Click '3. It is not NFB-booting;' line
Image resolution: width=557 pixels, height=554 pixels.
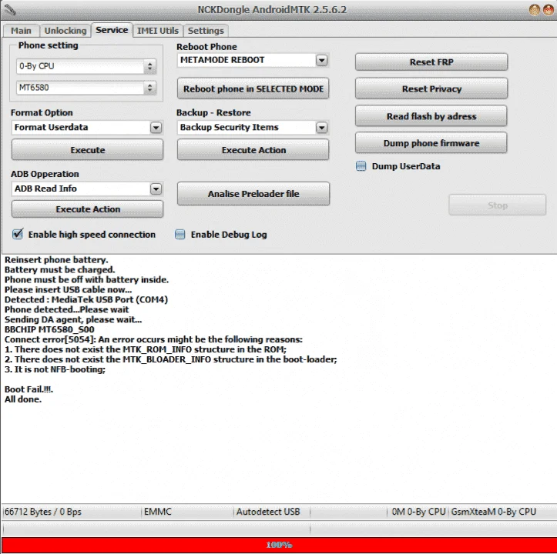pos(55,369)
